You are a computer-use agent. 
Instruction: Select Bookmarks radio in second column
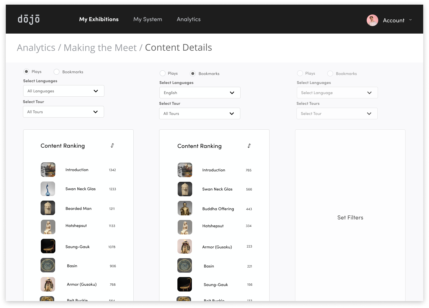(x=193, y=74)
